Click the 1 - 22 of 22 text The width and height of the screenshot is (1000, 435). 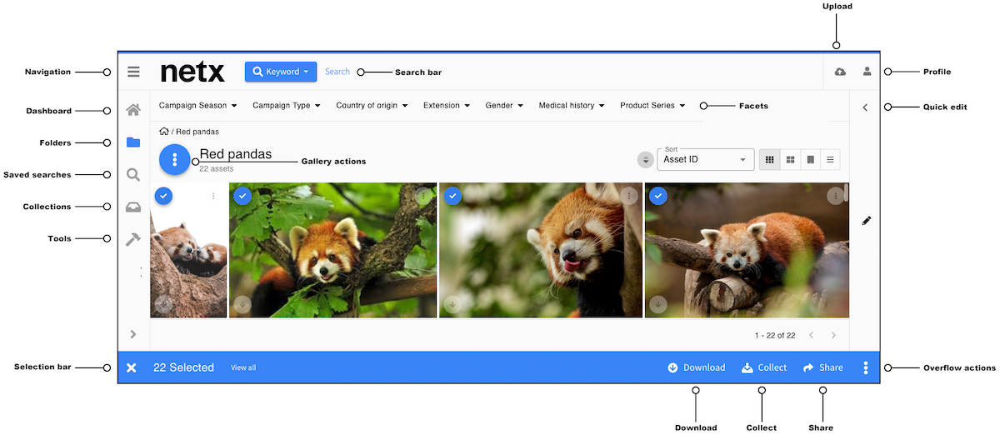[x=775, y=335]
